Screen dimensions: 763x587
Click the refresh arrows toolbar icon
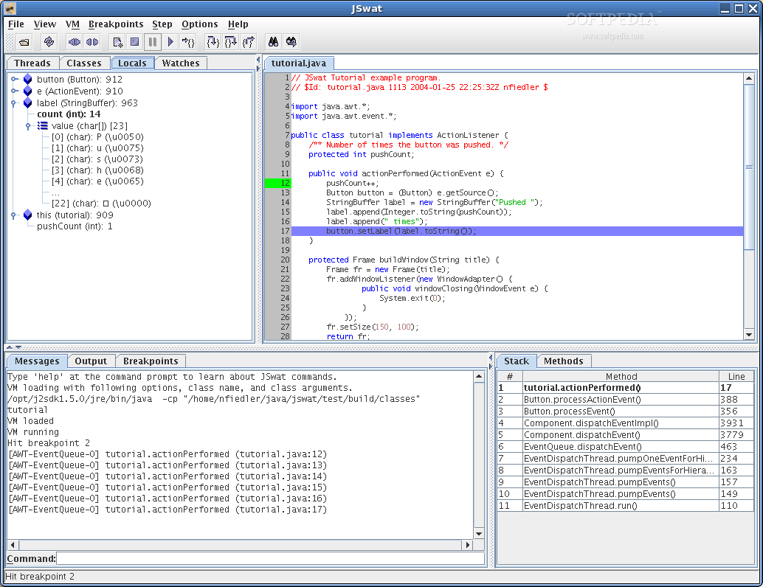pyautogui.click(x=49, y=42)
